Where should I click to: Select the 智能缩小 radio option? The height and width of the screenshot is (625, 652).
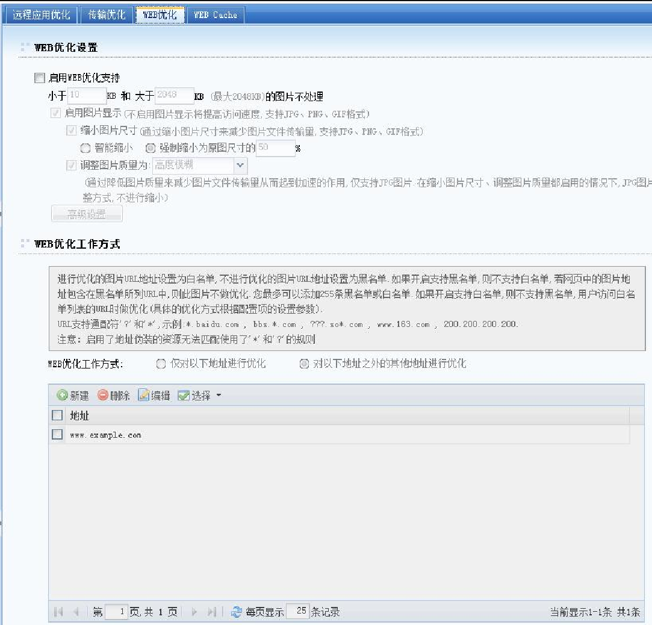85,148
